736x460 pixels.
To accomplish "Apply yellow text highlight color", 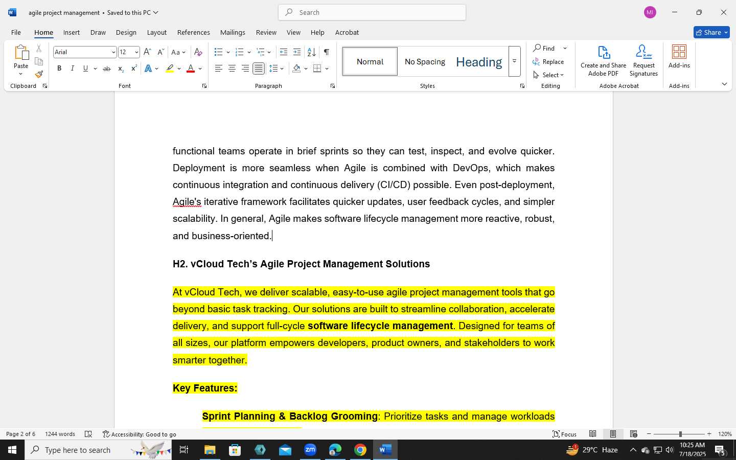I will point(170,68).
